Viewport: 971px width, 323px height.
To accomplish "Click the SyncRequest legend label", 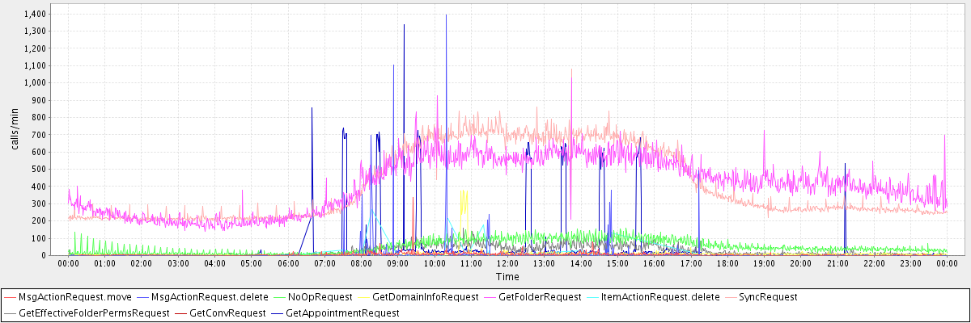I will 767,298.
